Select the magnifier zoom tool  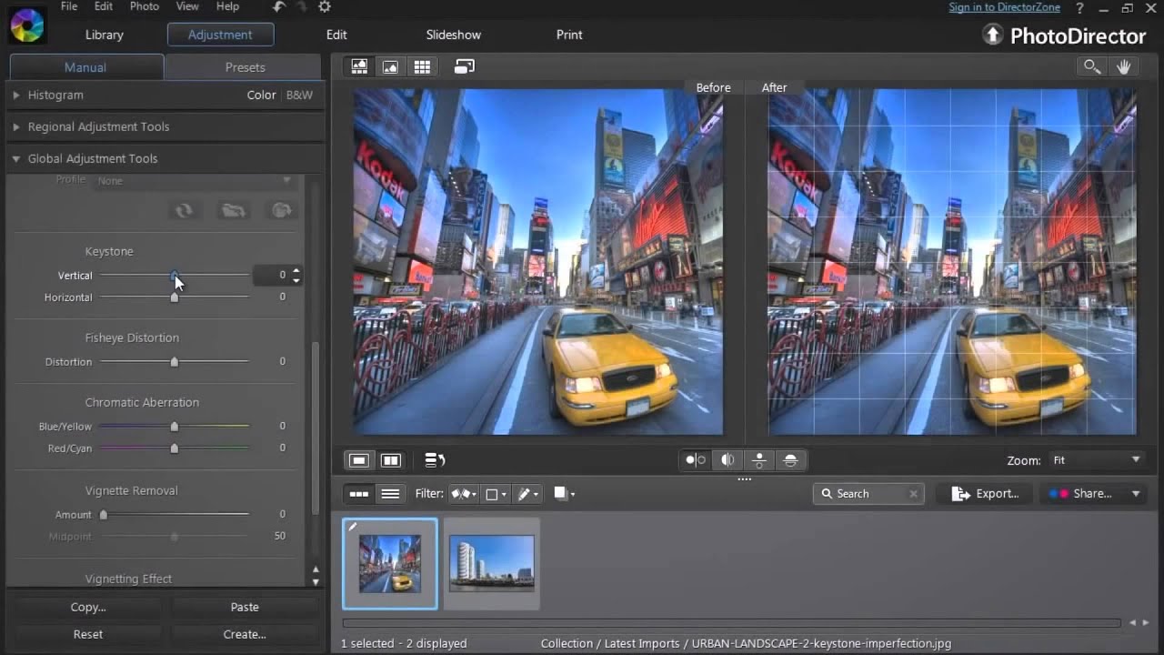(1091, 66)
